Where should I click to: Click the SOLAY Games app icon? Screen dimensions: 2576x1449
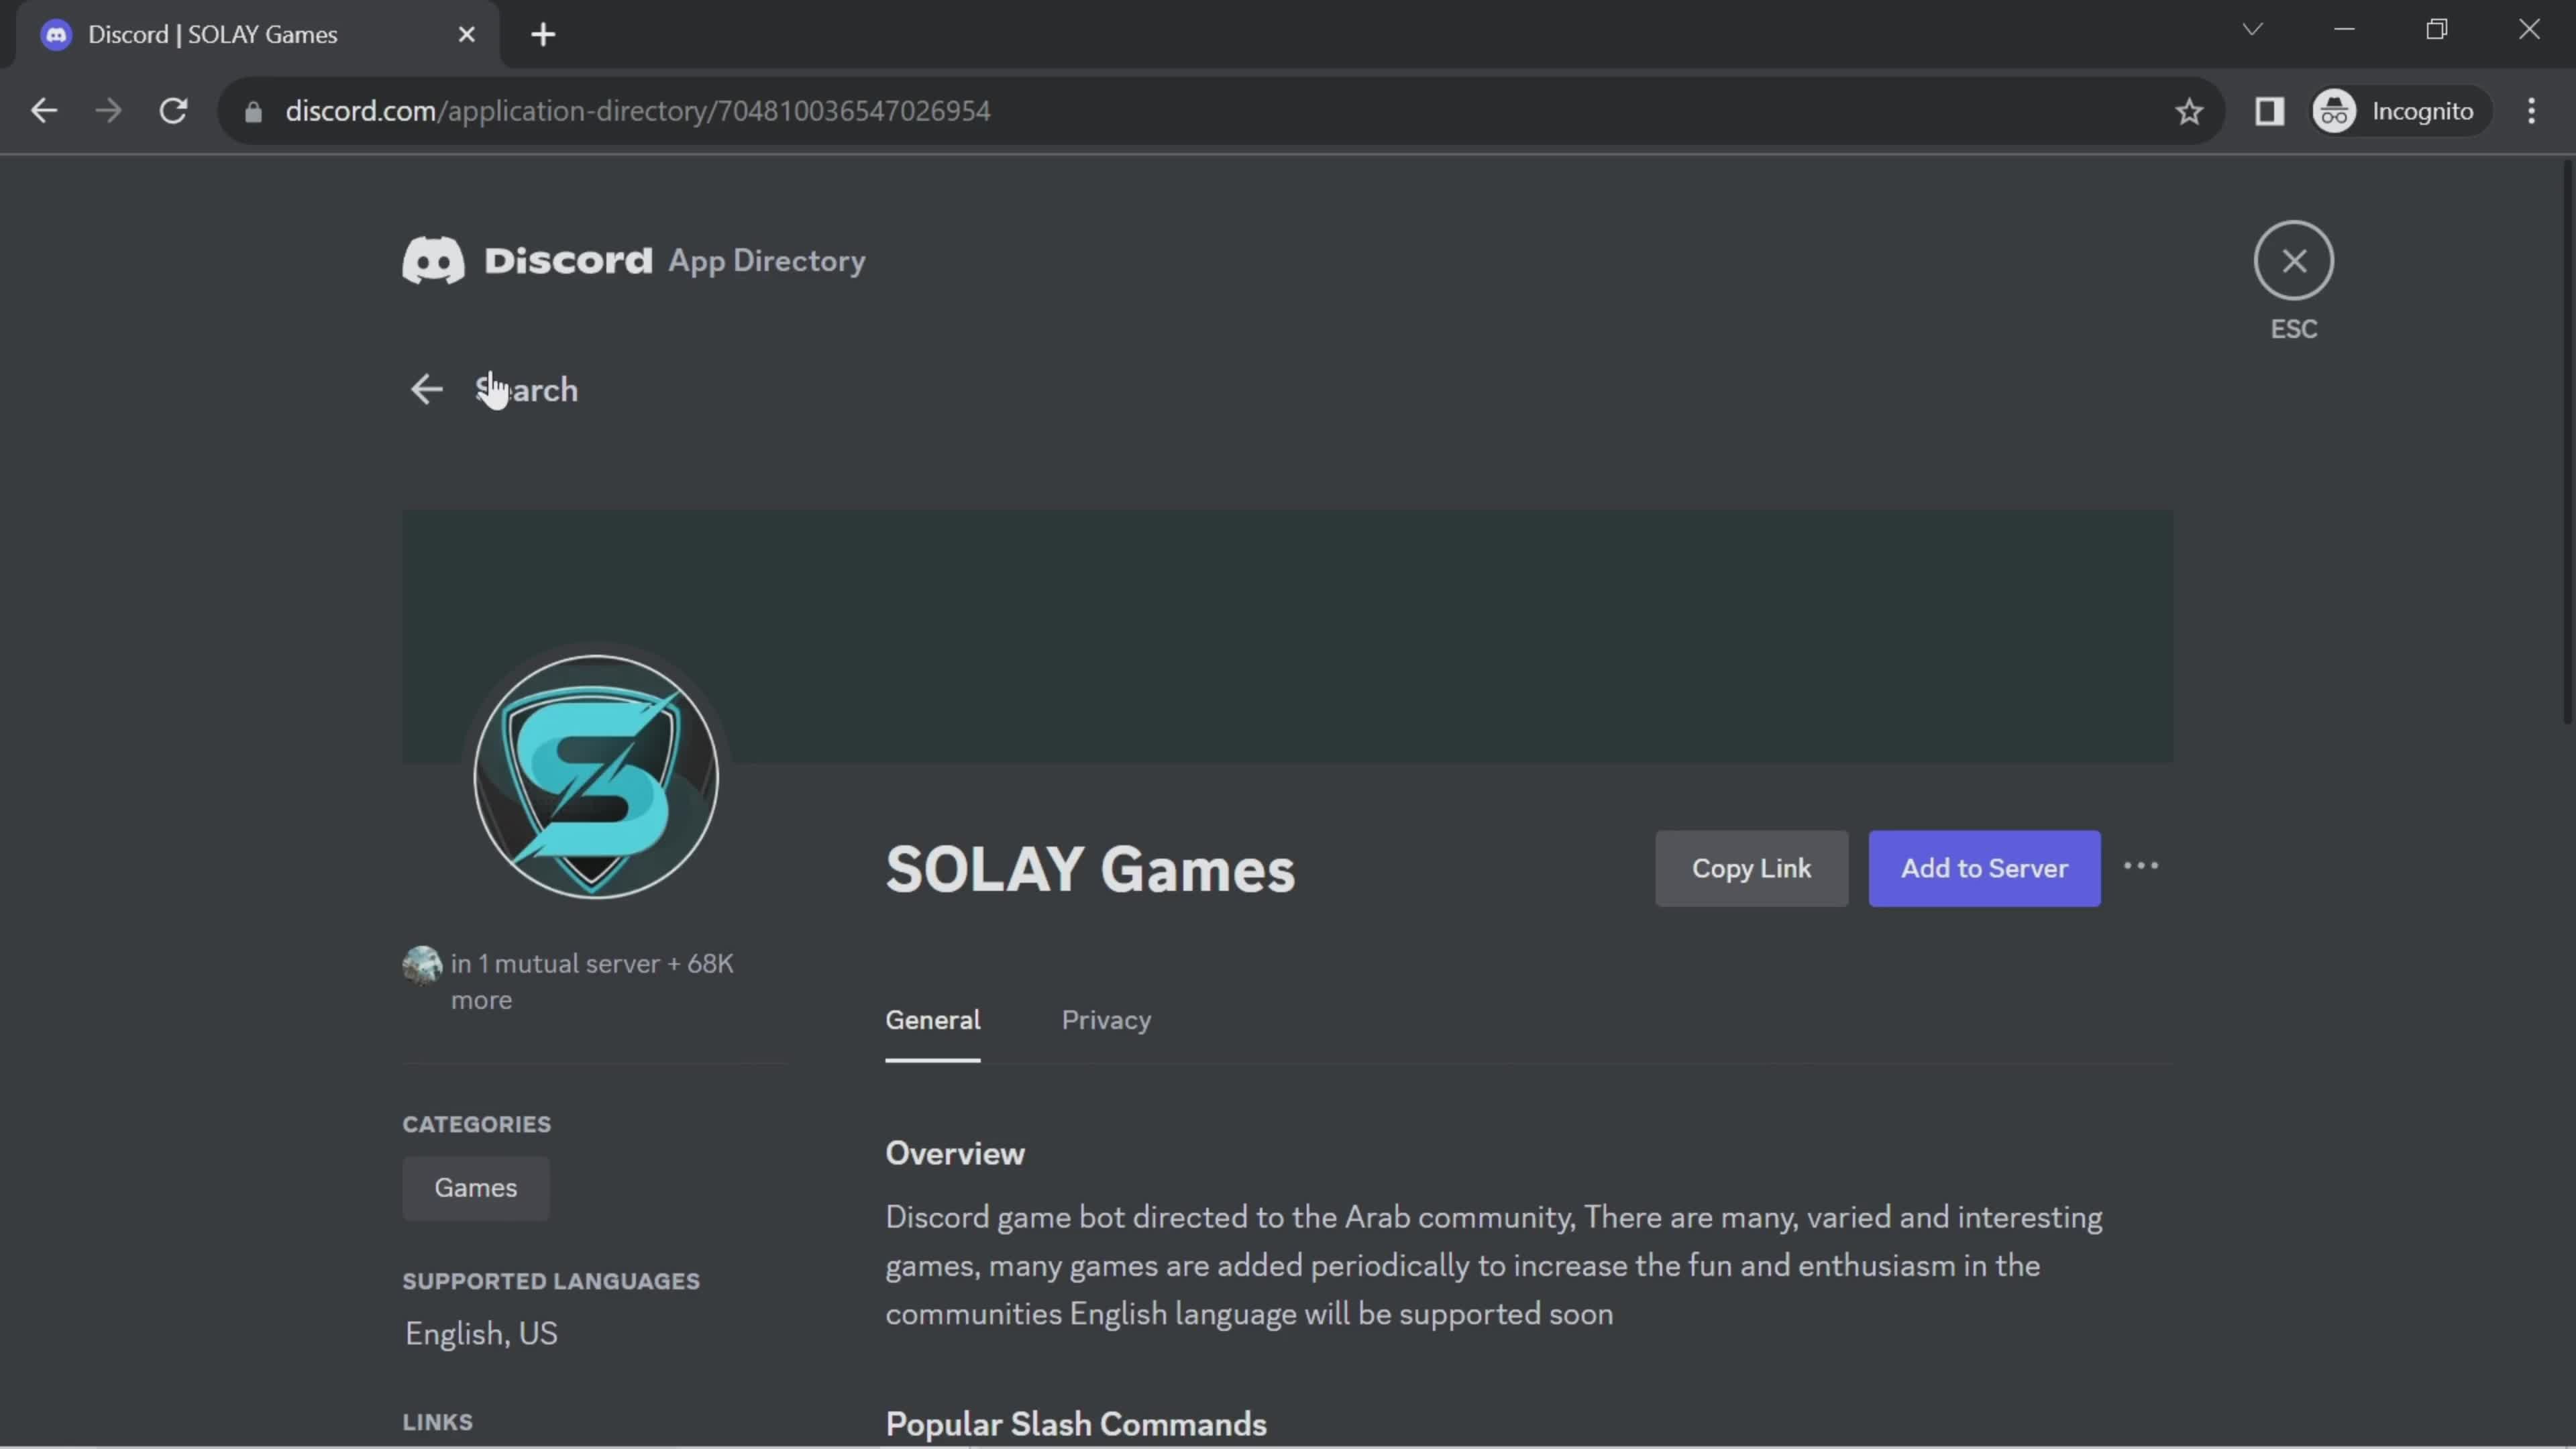pyautogui.click(x=598, y=775)
